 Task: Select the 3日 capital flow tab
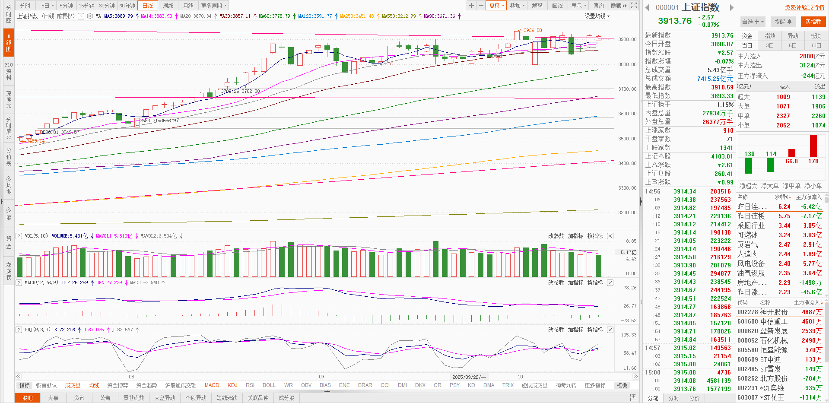pyautogui.click(x=769, y=45)
